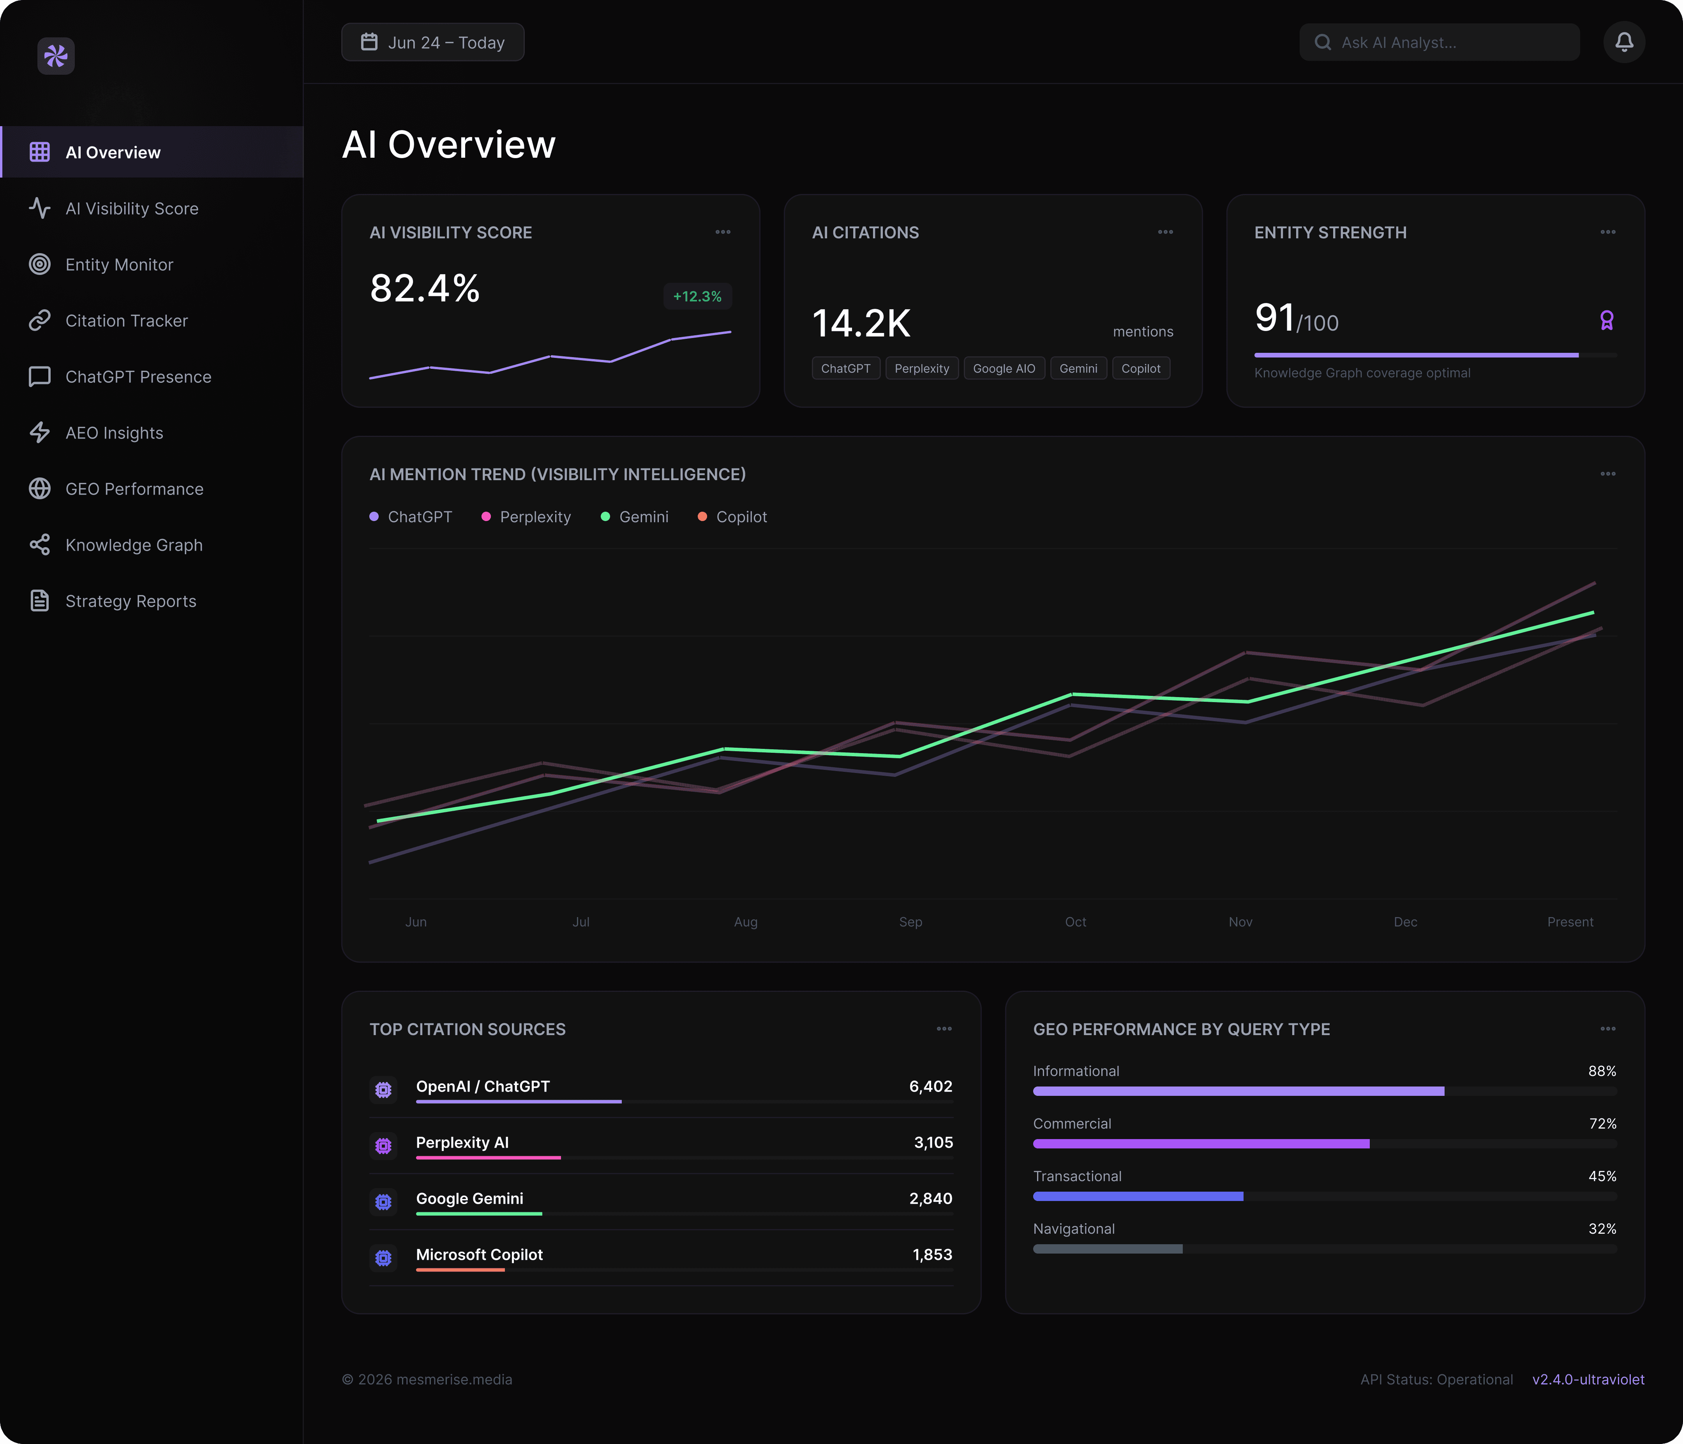Click the Informational 88% progress bar
Screen dimensions: 1683x1444
pyautogui.click(x=1325, y=1092)
